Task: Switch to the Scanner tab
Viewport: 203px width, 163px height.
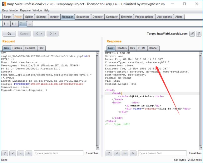Action: click(41, 17)
